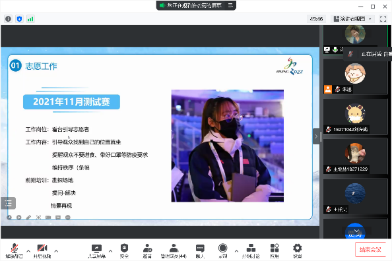
Task: Start recording the meeting
Action: coord(222,250)
